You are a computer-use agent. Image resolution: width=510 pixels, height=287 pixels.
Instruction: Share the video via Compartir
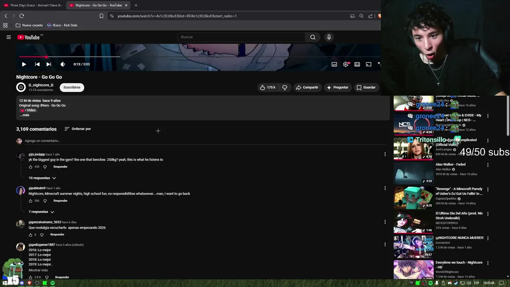(307, 87)
